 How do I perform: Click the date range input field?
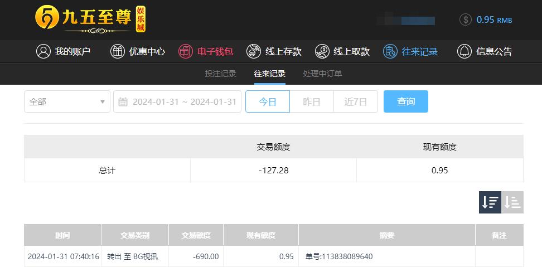pyautogui.click(x=177, y=101)
